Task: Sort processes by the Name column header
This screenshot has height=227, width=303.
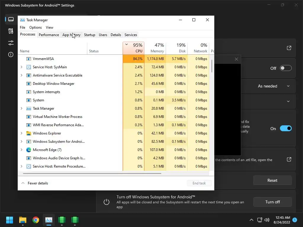Action: point(53,48)
